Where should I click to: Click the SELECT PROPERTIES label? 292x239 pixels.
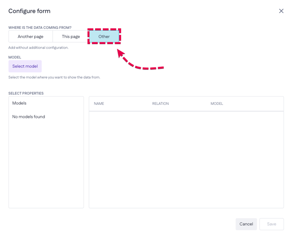(x=26, y=94)
